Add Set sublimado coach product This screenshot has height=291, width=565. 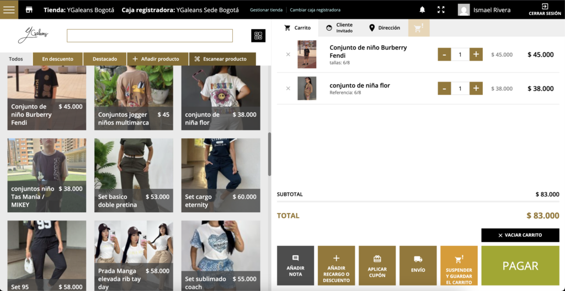click(x=221, y=256)
